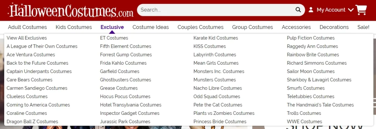
Task: Open Pulp Fiction Costumes
Action: pos(311,38)
